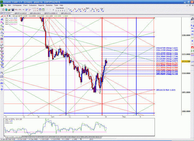This screenshot has height=141, width=194.
Task: Click the 205.6132 Ret 1.621 label
Action: tap(166, 90)
